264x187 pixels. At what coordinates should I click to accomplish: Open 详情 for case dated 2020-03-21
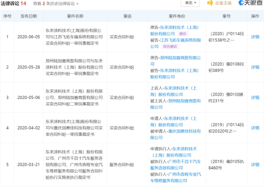point(255,165)
